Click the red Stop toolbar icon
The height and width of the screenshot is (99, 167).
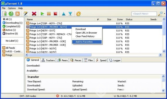(x=55, y=14)
